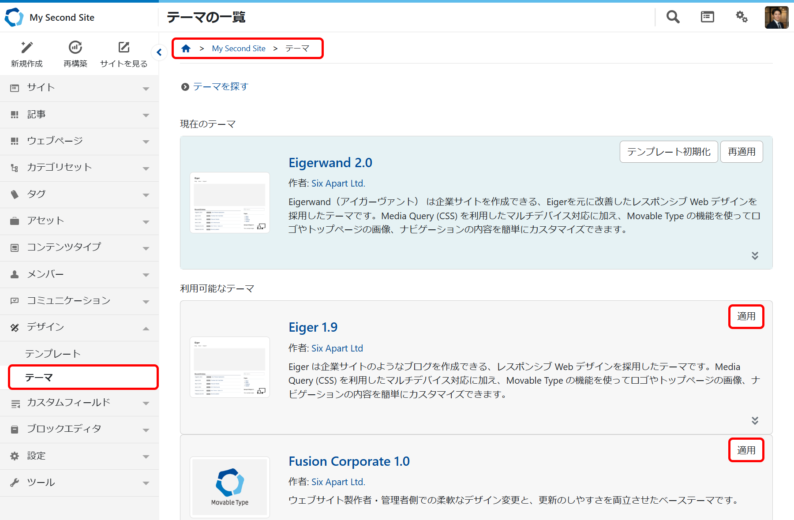This screenshot has width=794, height=520.
Task: Click the テンプレート初期化 button
Action: click(x=668, y=152)
